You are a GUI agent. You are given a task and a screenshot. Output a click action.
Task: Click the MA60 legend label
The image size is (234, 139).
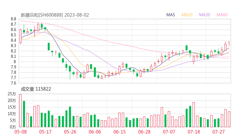click(x=222, y=15)
